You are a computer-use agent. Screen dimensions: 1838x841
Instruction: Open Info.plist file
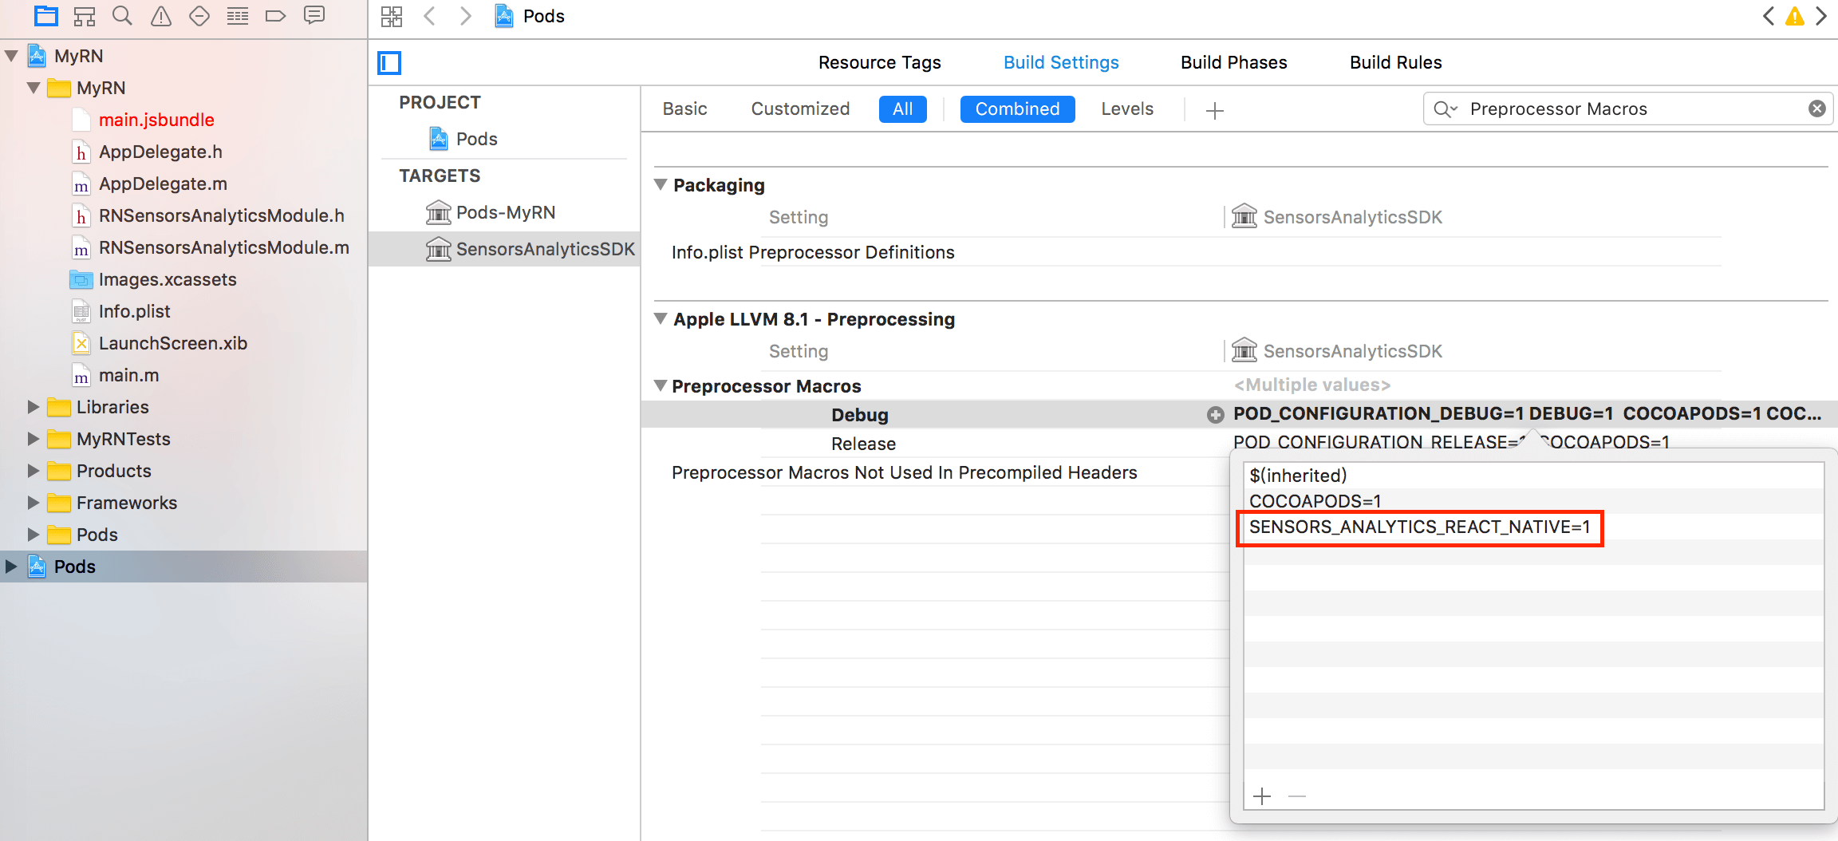pyautogui.click(x=134, y=311)
